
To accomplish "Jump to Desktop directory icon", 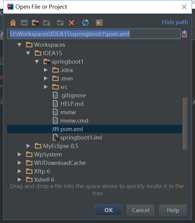I will pyautogui.click(x=24, y=23).
